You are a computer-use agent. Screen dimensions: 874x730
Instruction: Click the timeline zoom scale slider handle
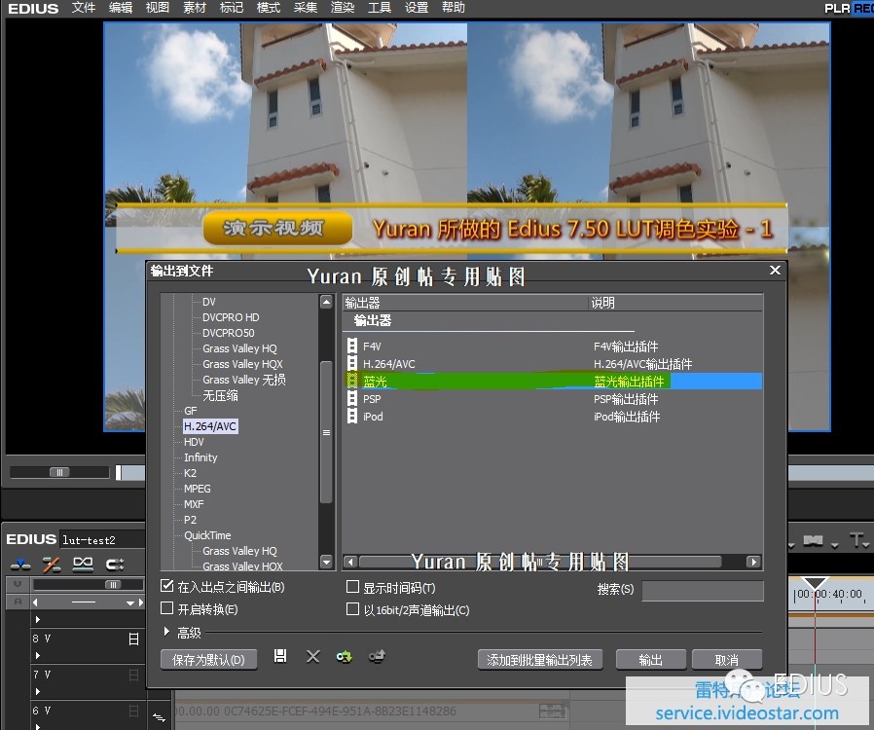coord(111,584)
